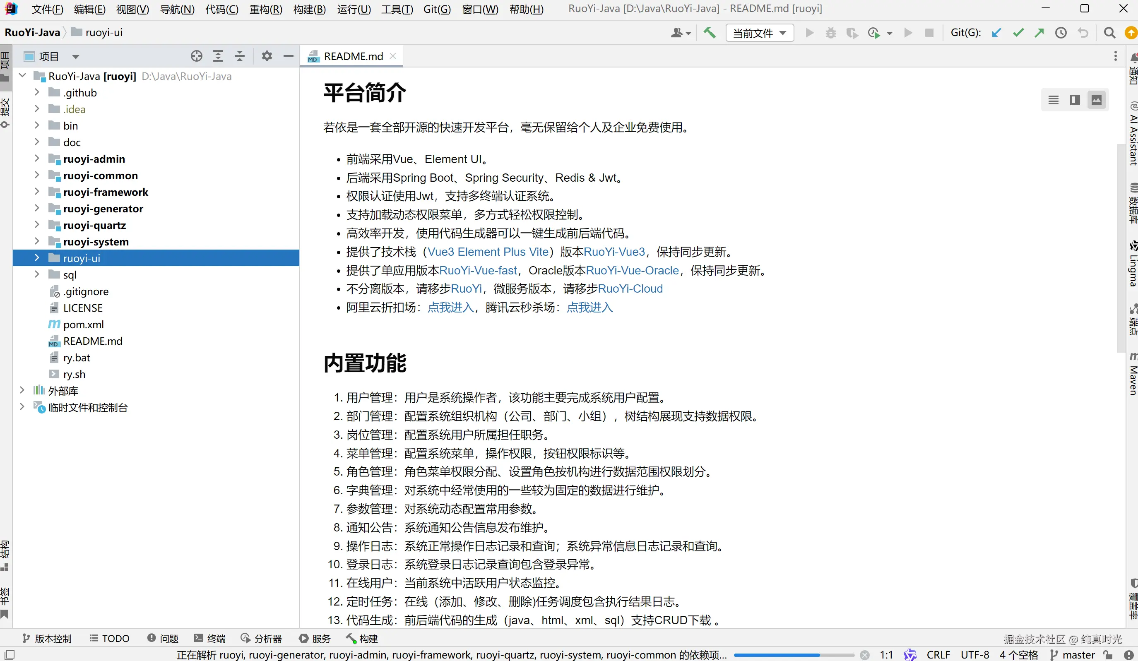Start debugging with the bug icon

[x=830, y=33]
